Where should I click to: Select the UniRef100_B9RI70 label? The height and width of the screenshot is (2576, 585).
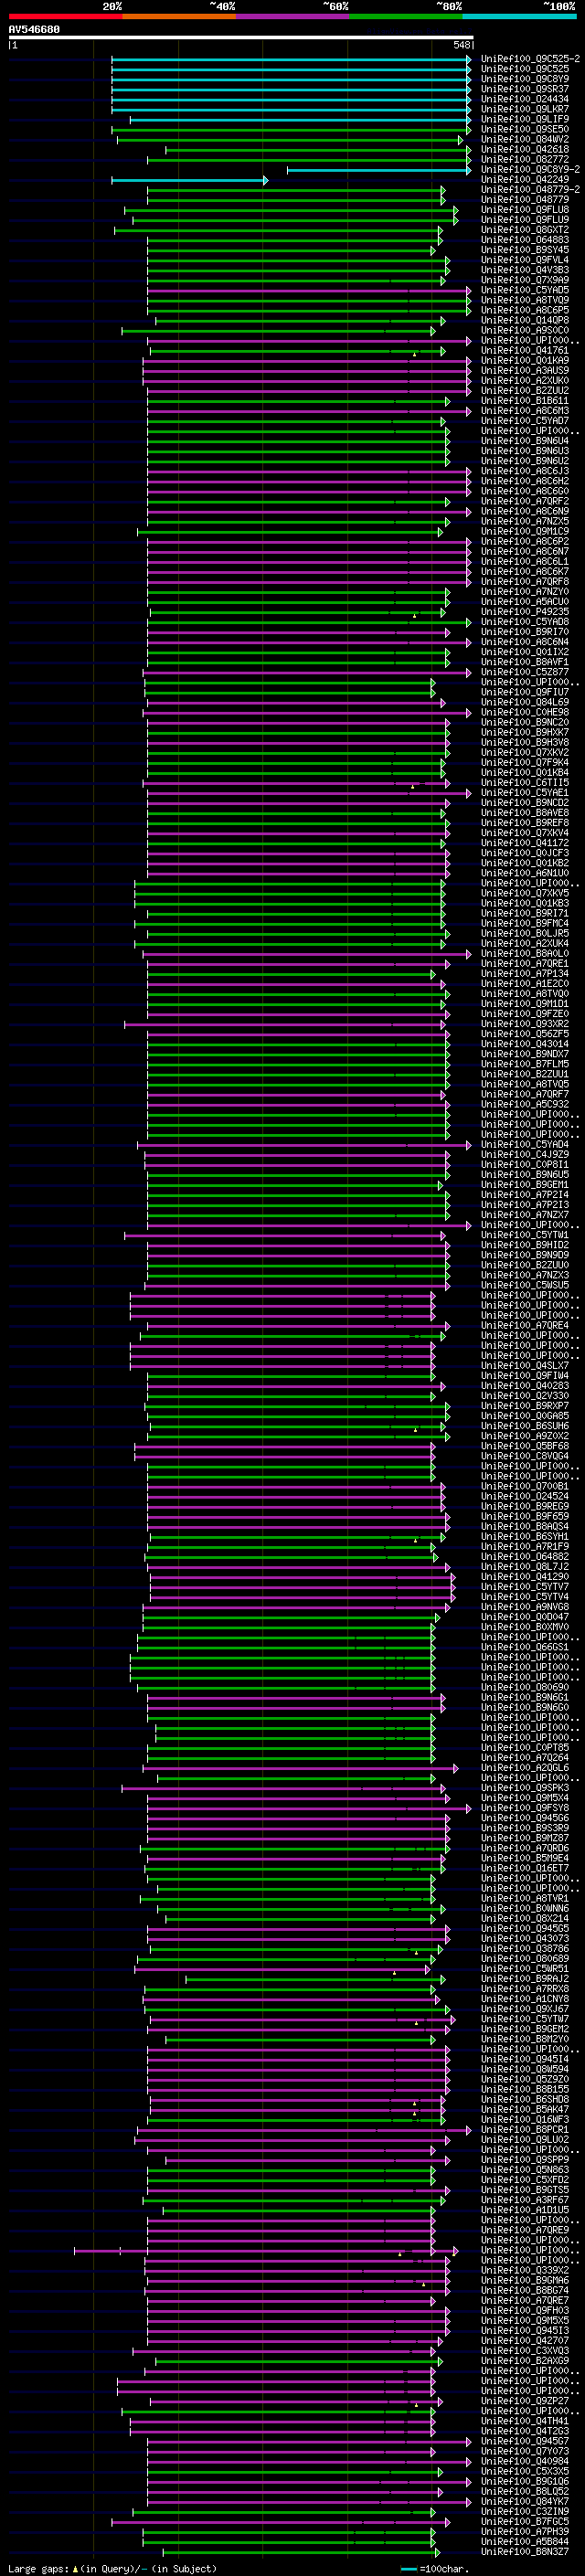coord(525,631)
